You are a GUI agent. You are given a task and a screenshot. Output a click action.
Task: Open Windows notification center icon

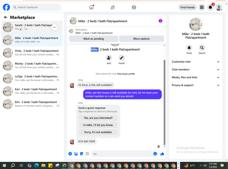tap(222, 165)
